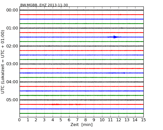Click the 05:00 time label
Image resolution: width=163 pixels, height=130 pixels.
12,100
